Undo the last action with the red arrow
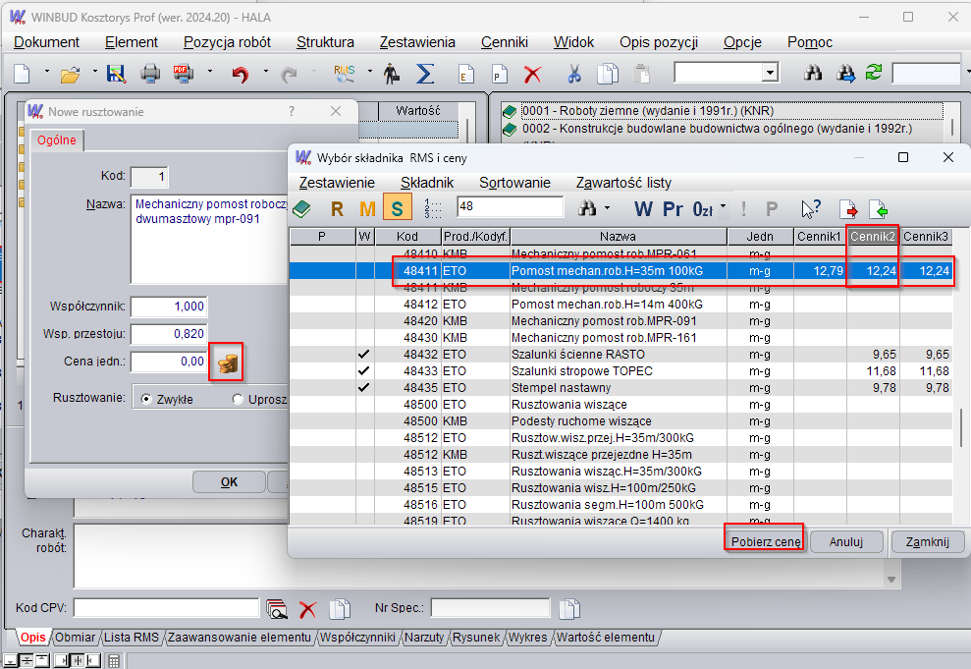 (241, 75)
